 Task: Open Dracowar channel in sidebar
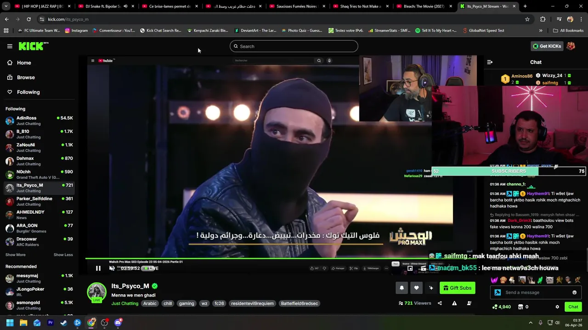tap(39, 242)
